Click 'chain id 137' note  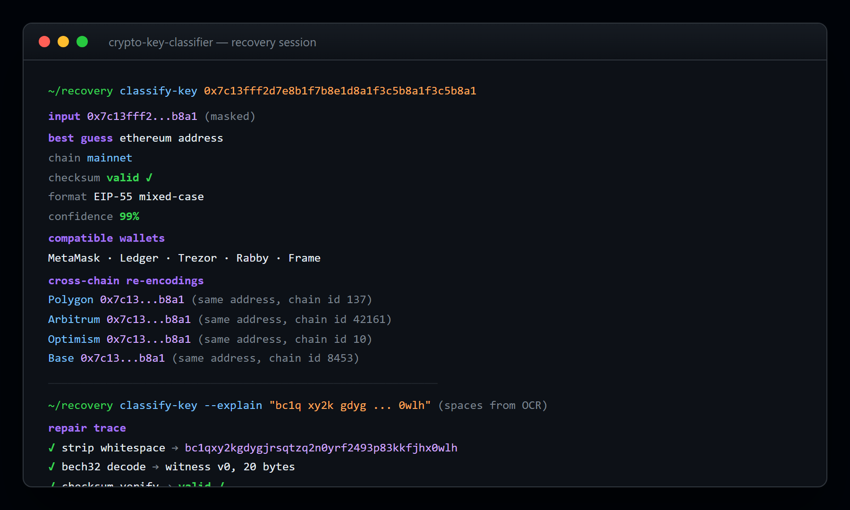coord(327,299)
